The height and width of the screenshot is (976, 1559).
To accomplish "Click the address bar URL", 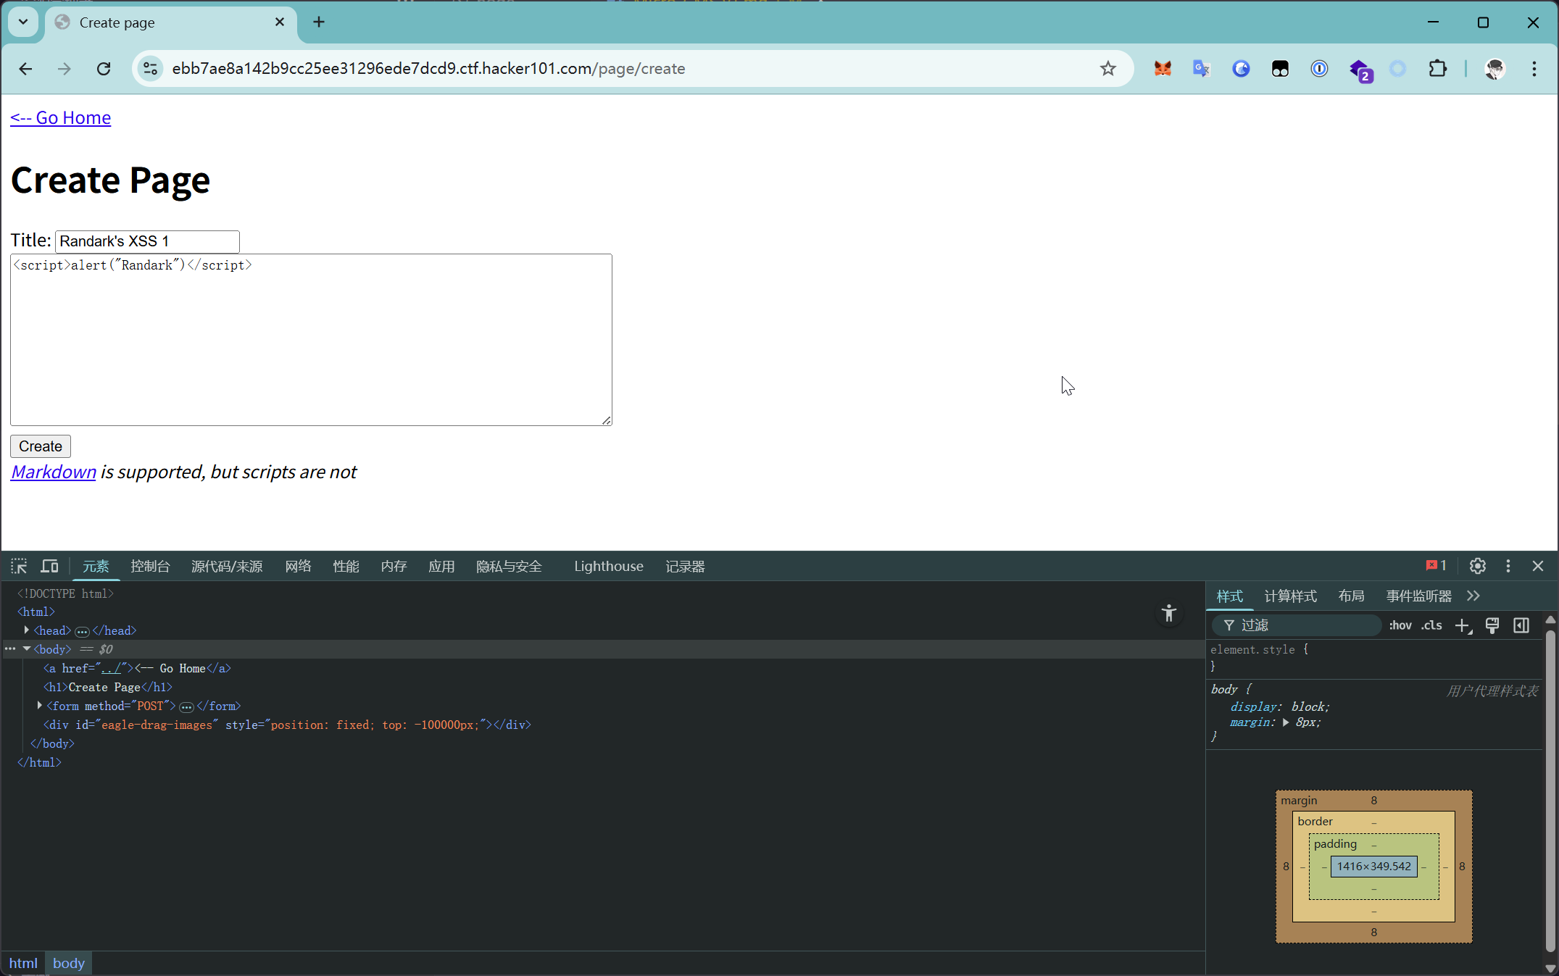I will tap(428, 69).
